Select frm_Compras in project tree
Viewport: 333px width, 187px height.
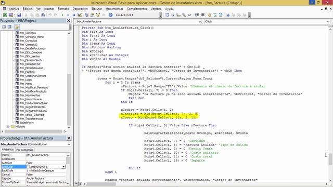click(x=28, y=33)
